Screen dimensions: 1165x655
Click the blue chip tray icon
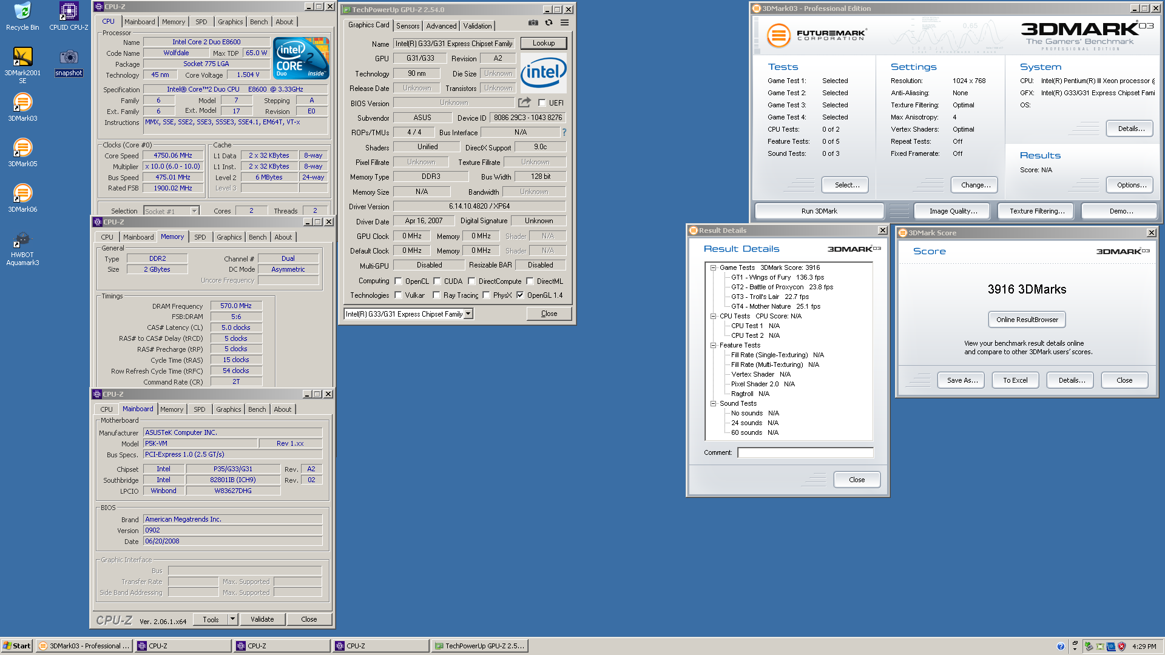pos(1110,647)
